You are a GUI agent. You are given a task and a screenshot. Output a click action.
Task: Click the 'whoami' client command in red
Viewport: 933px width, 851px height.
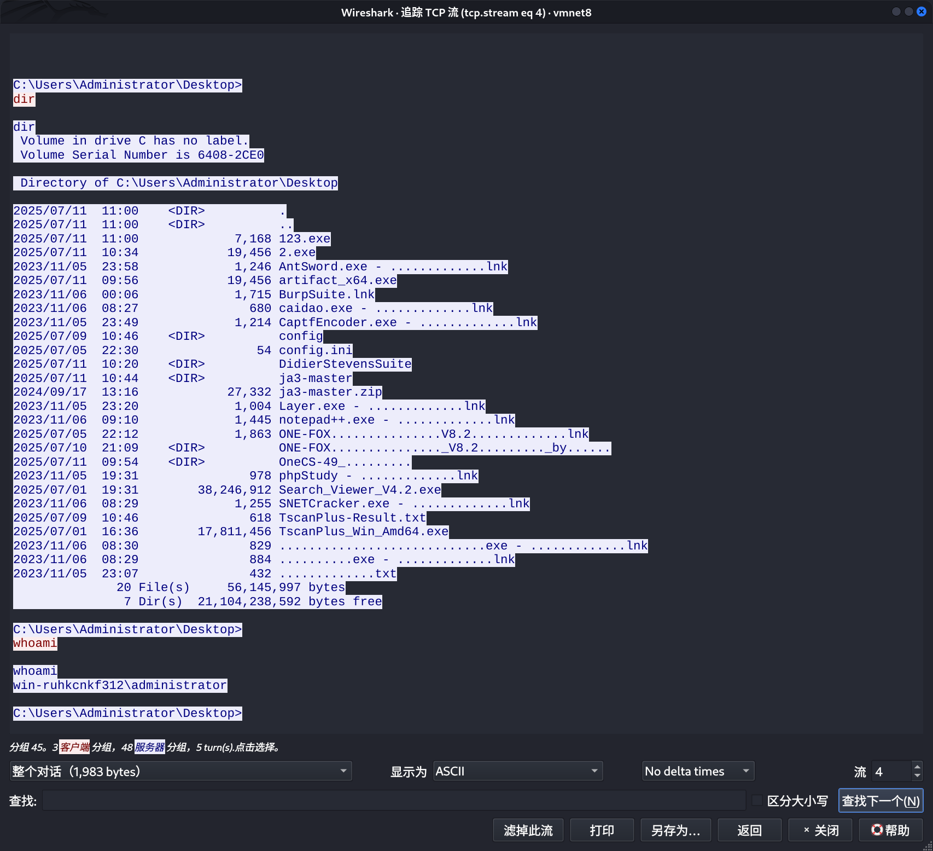[x=35, y=643]
